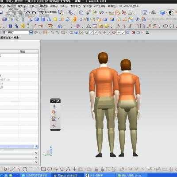Open dropdown arrow beside shaded cube icon
The image size is (177, 177).
coord(166,13)
